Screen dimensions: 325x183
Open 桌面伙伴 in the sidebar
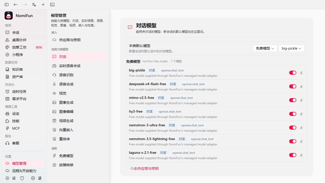pos(23,40)
